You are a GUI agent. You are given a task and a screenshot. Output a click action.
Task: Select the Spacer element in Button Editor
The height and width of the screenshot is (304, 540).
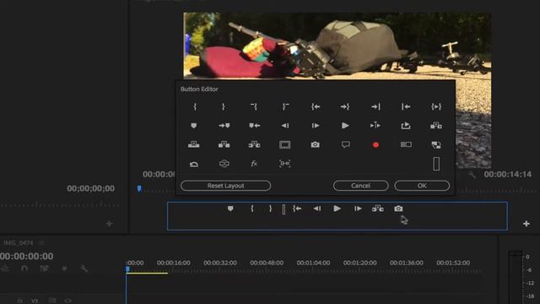coord(436,164)
